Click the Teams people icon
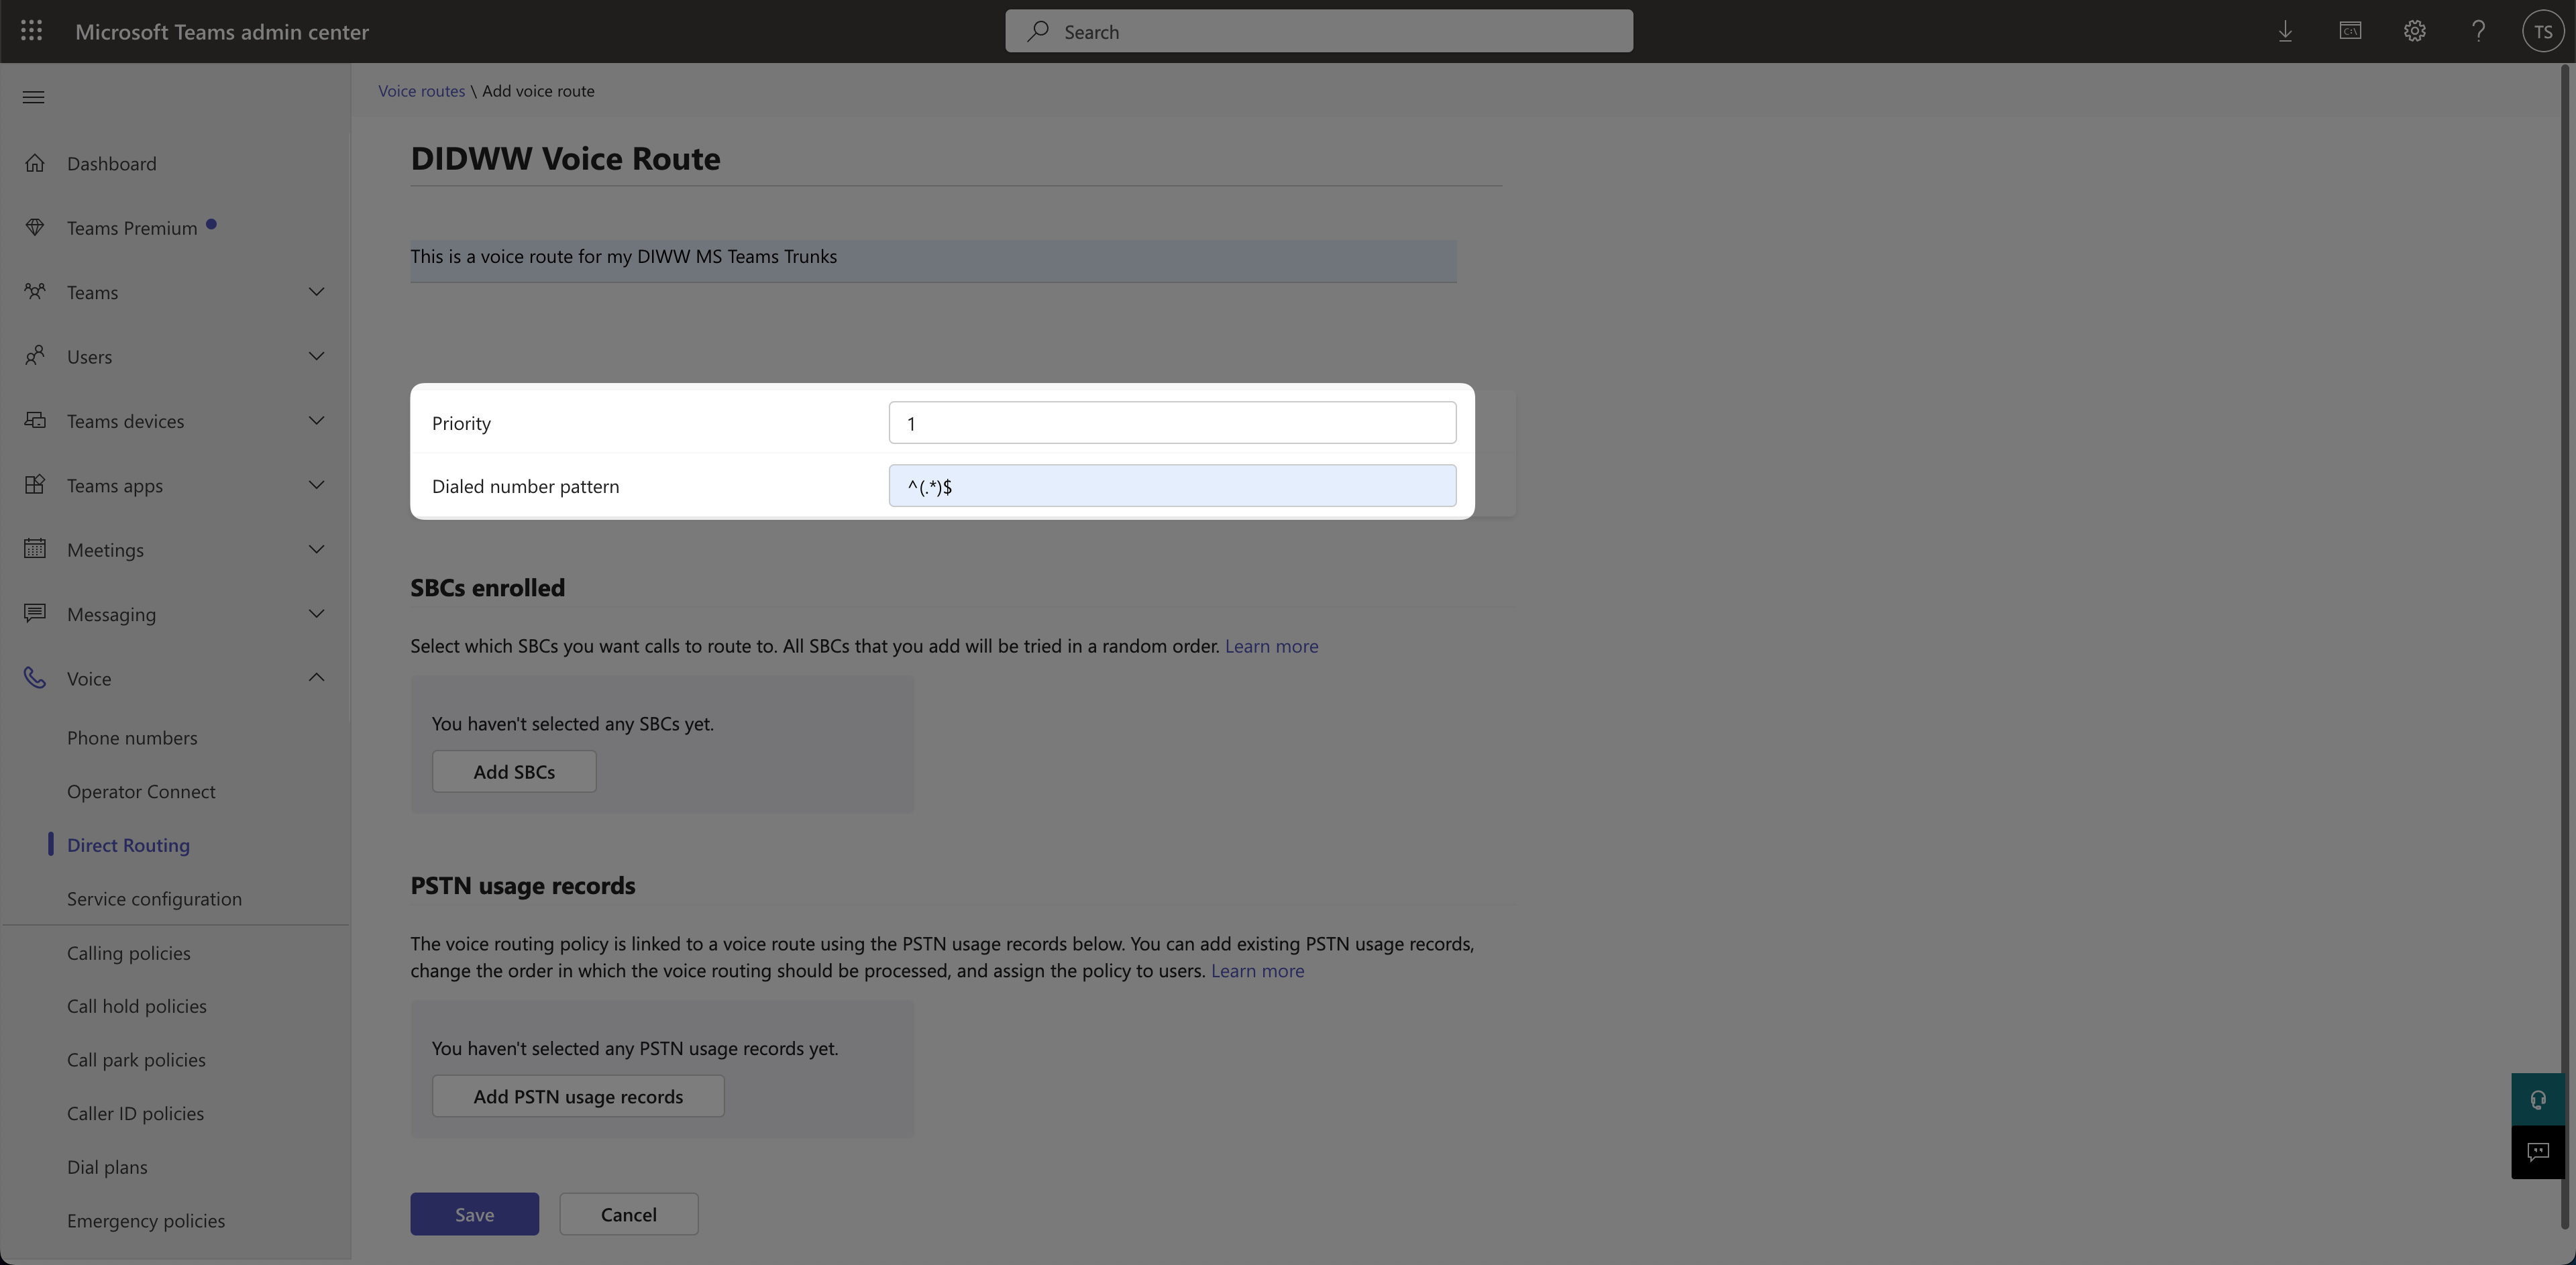The image size is (2576, 1265). point(35,292)
